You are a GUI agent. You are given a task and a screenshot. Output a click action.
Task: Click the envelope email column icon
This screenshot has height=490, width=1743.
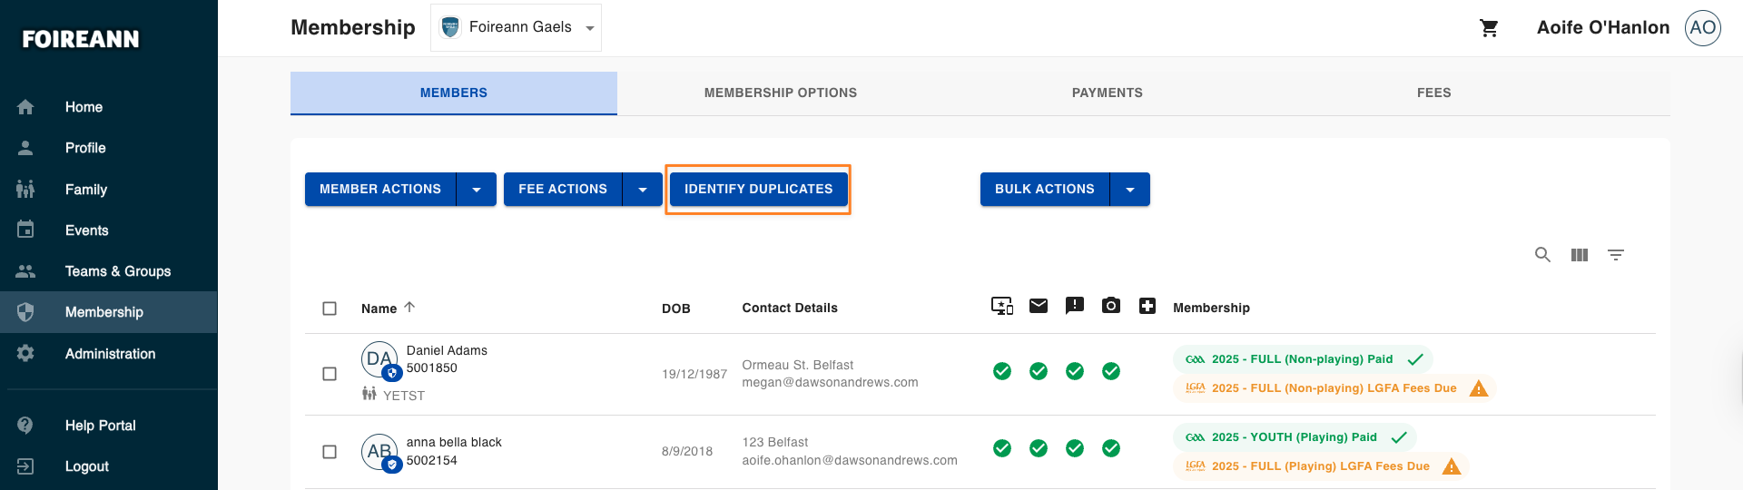click(1039, 306)
